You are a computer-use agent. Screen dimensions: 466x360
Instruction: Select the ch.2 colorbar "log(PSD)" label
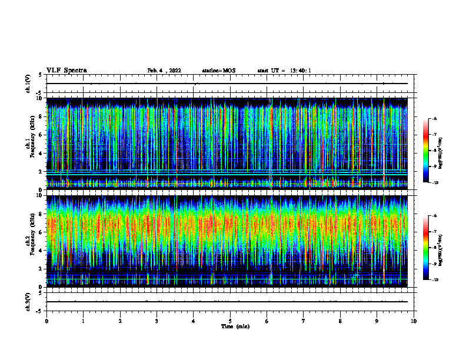pyautogui.click(x=441, y=250)
